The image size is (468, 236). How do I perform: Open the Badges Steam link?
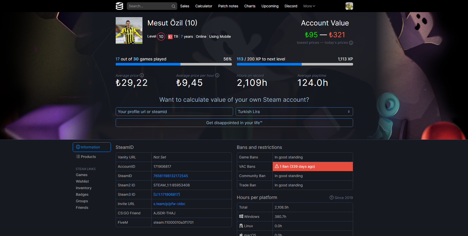pyautogui.click(x=82, y=194)
